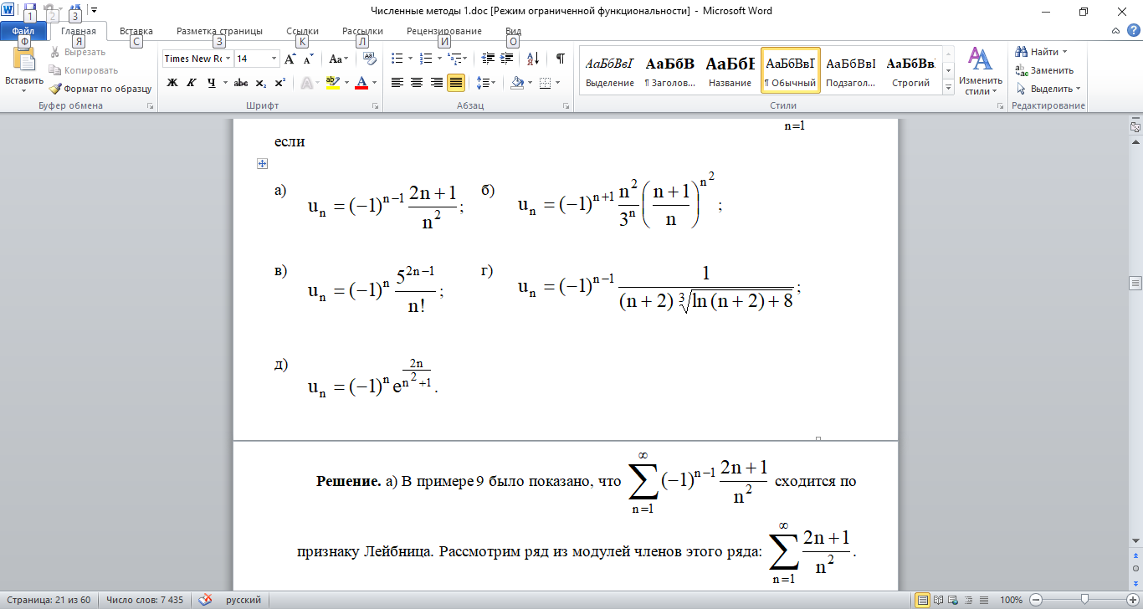Image resolution: width=1143 pixels, height=609 pixels.
Task: Switch to the References (Ссылки) tab
Action: pos(302,31)
